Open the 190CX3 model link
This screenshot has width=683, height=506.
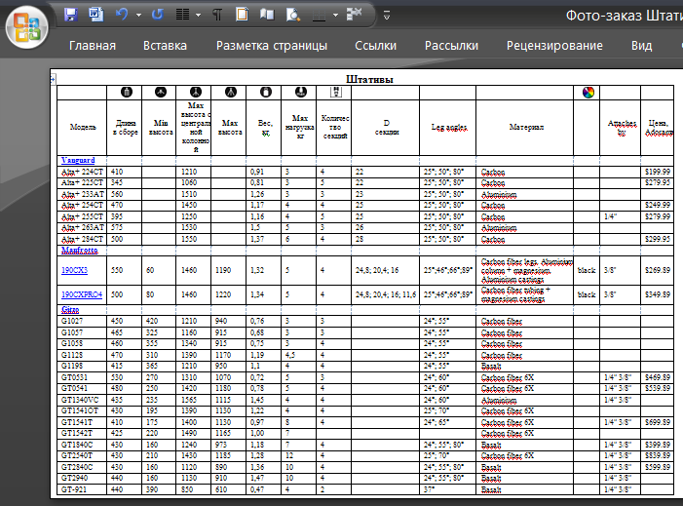tap(74, 270)
